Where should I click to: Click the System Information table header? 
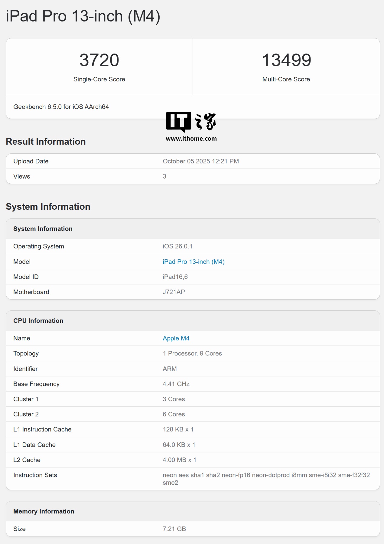[x=43, y=229]
